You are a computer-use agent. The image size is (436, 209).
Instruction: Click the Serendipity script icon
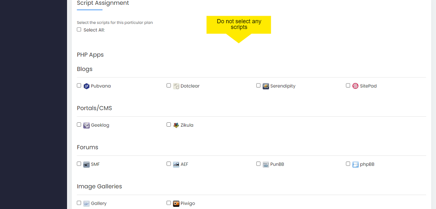266,86
